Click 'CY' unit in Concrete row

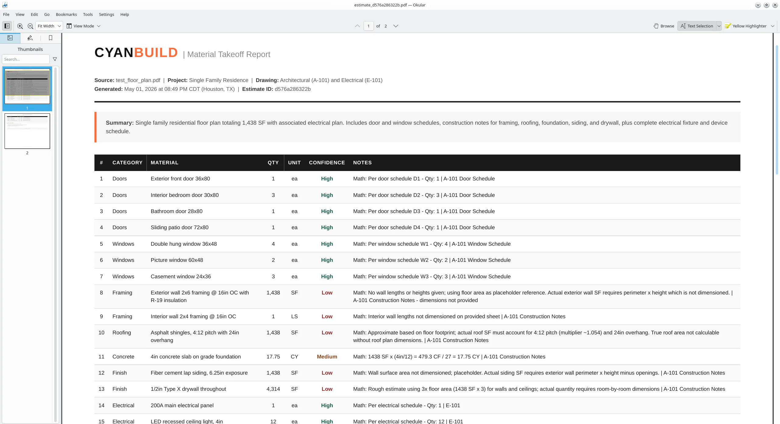coord(294,357)
